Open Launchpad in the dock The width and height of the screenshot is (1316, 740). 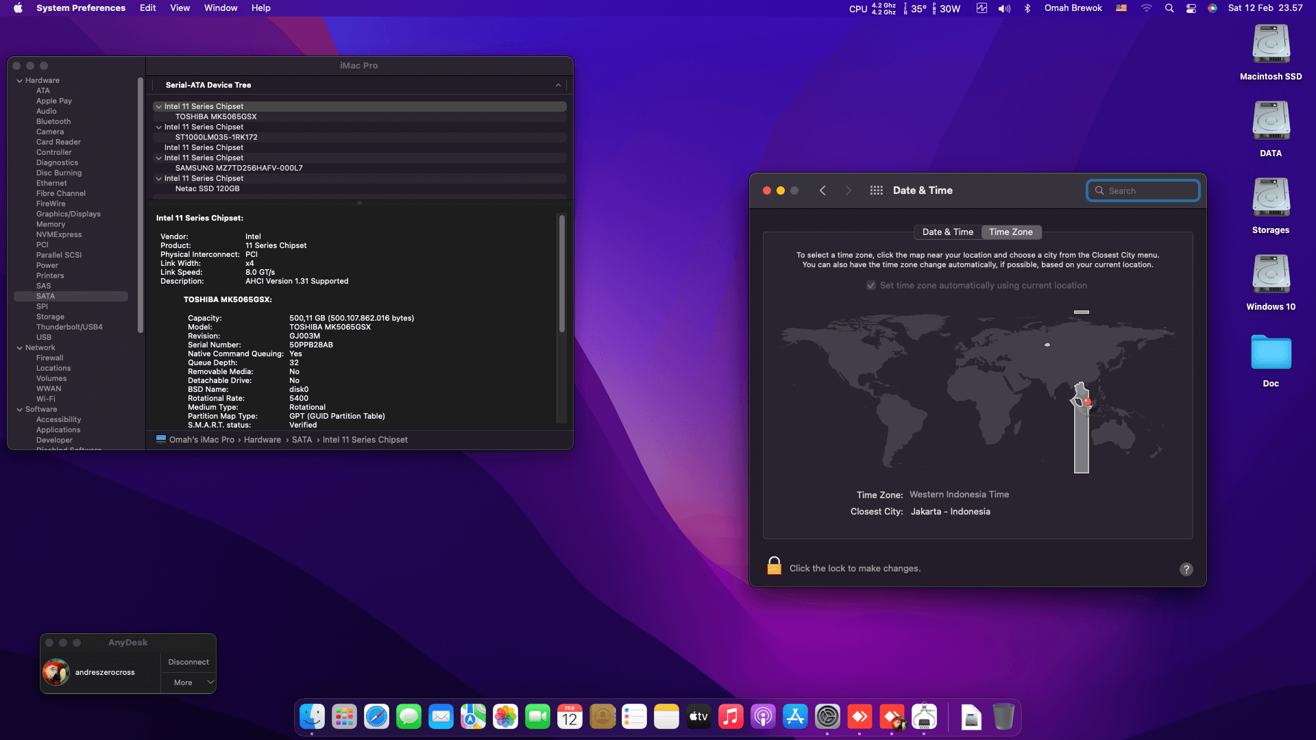click(344, 717)
